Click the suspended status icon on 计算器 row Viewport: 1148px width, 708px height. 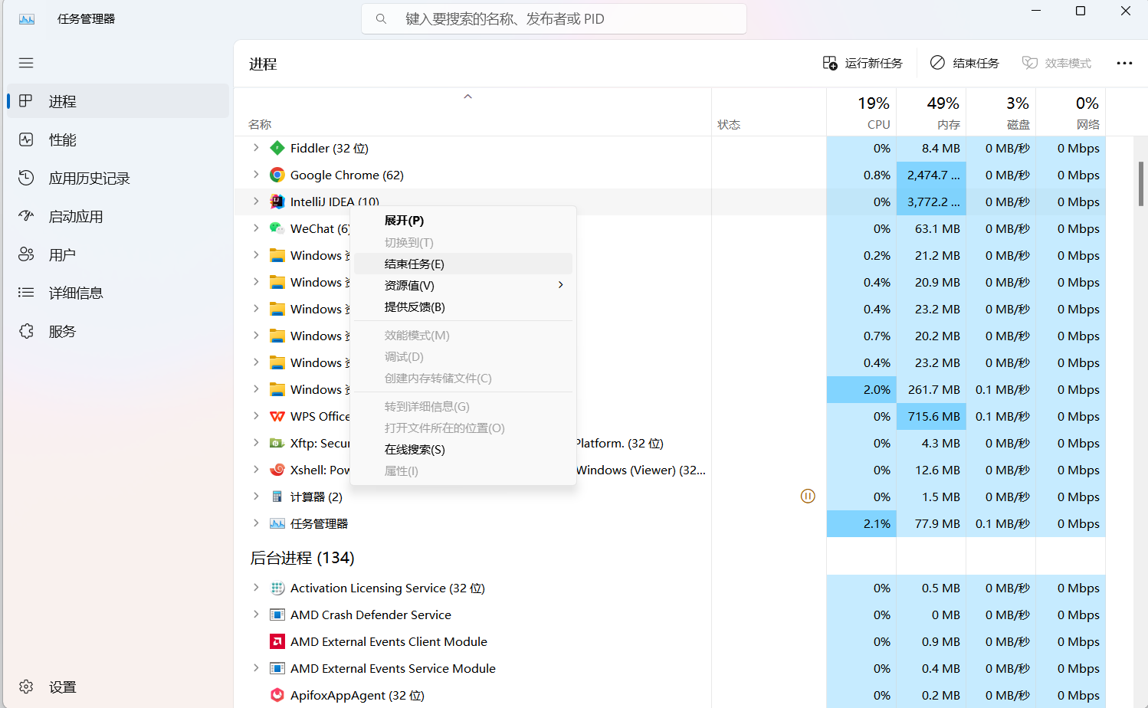point(808,496)
